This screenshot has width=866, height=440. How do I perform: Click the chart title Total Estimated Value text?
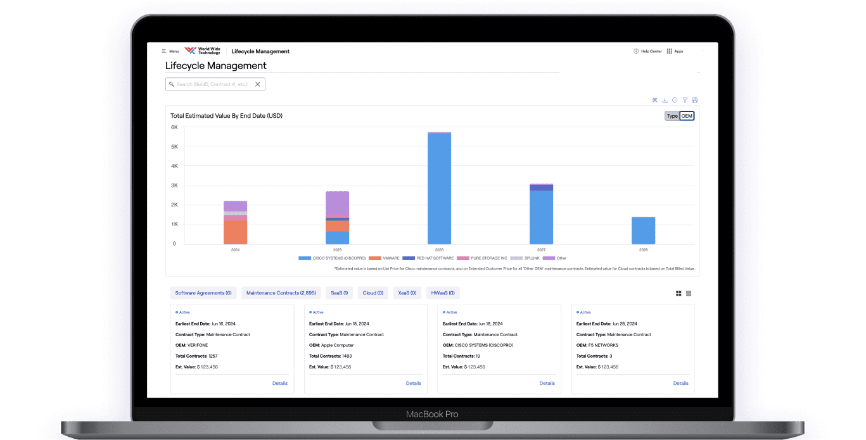point(226,116)
